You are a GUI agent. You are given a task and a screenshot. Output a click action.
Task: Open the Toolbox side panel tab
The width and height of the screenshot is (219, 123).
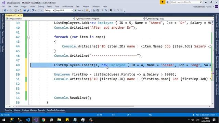point(2,49)
